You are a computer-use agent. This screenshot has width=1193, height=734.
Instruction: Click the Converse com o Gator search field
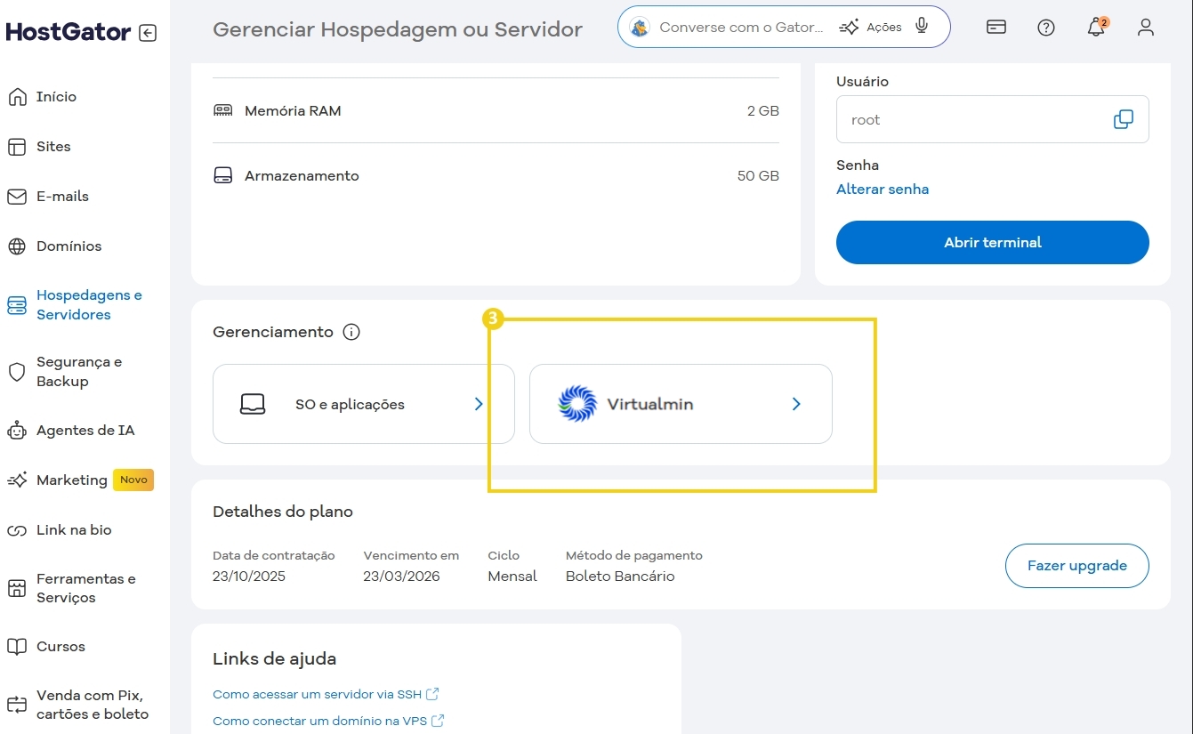pyautogui.click(x=743, y=27)
